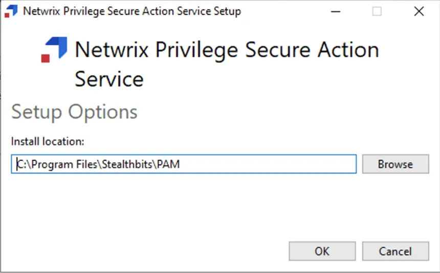
Task: Click the Install location label
Action: click(48, 141)
